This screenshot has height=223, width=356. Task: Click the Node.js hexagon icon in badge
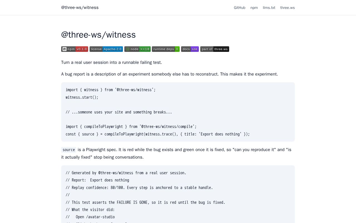coord(128,49)
